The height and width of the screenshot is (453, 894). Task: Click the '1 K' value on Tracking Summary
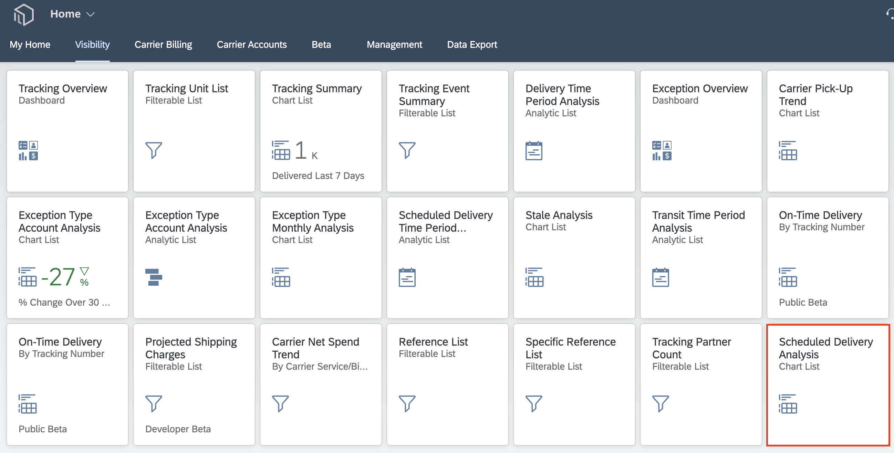(x=306, y=150)
